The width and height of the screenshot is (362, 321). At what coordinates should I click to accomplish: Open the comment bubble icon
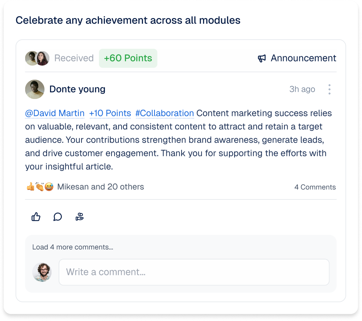click(57, 217)
